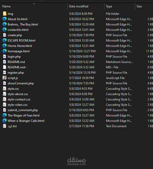The height and width of the screenshot is (169, 153).
Task: Click the 11 KB size of homepage.html
Action: pos(149,51)
